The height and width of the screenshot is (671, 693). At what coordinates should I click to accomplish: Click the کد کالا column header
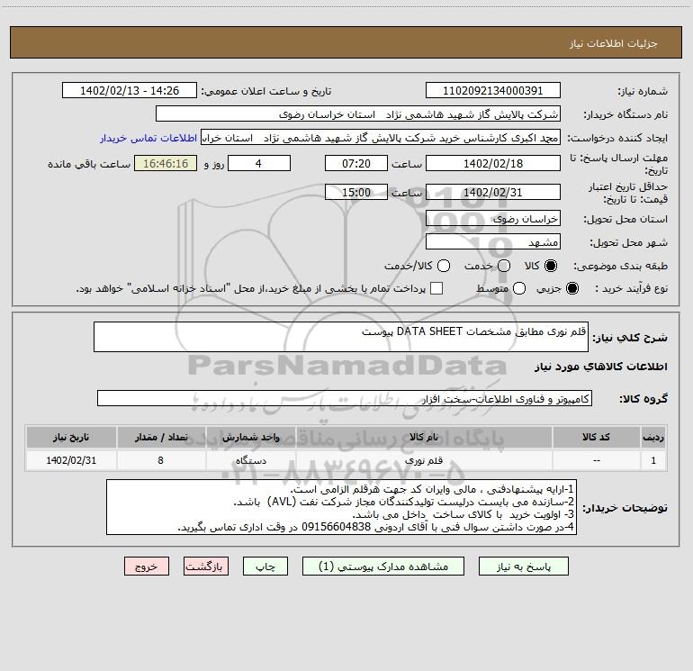(x=596, y=437)
